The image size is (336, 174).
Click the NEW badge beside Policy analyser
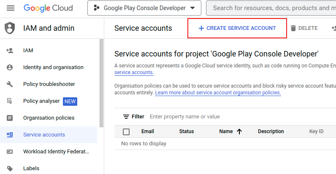pyautogui.click(x=70, y=101)
